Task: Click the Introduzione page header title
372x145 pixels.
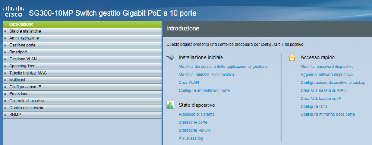Action: tap(183, 29)
